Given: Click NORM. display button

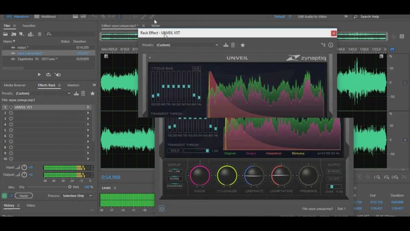Looking at the screenshot, I should 175,179.
